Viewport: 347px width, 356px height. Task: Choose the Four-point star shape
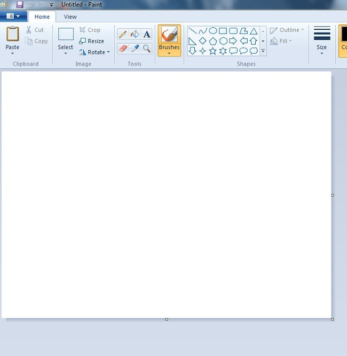click(203, 51)
